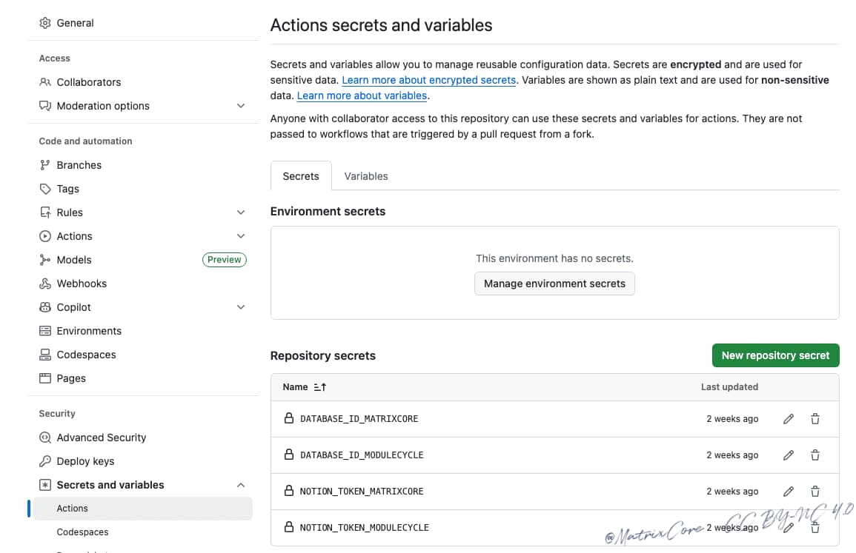Open Learn more about encrypted secrets link
The image size is (856, 553).
tap(428, 80)
